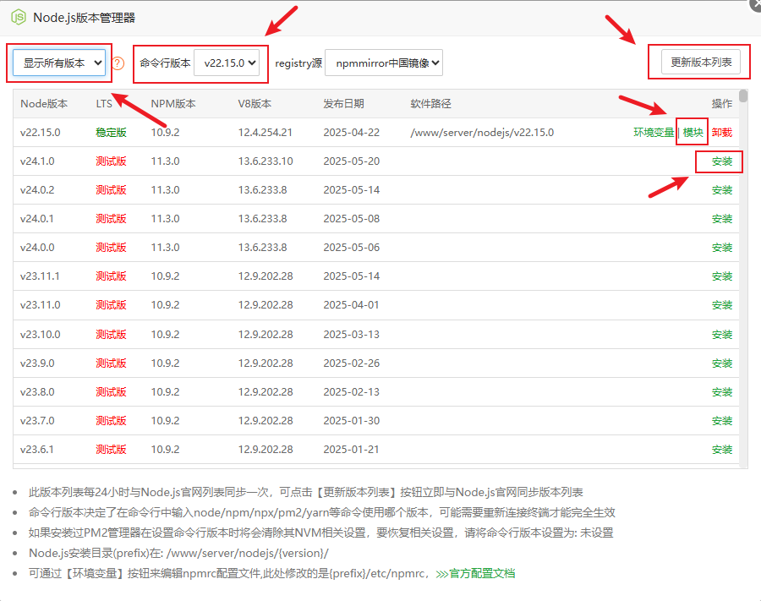
Task: Click V8 version 13.6.233.10
Action: coord(266,161)
